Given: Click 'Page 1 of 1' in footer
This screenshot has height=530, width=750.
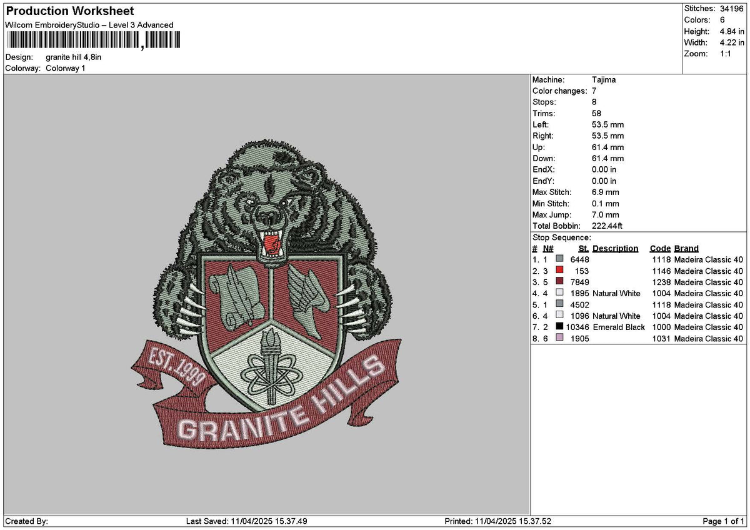Looking at the screenshot, I should (724, 521).
